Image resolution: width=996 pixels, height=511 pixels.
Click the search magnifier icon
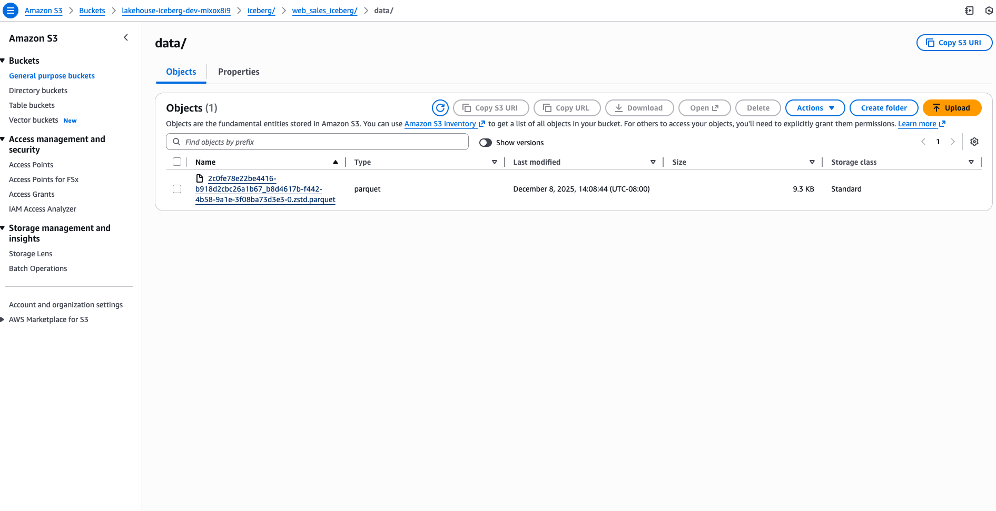point(177,142)
